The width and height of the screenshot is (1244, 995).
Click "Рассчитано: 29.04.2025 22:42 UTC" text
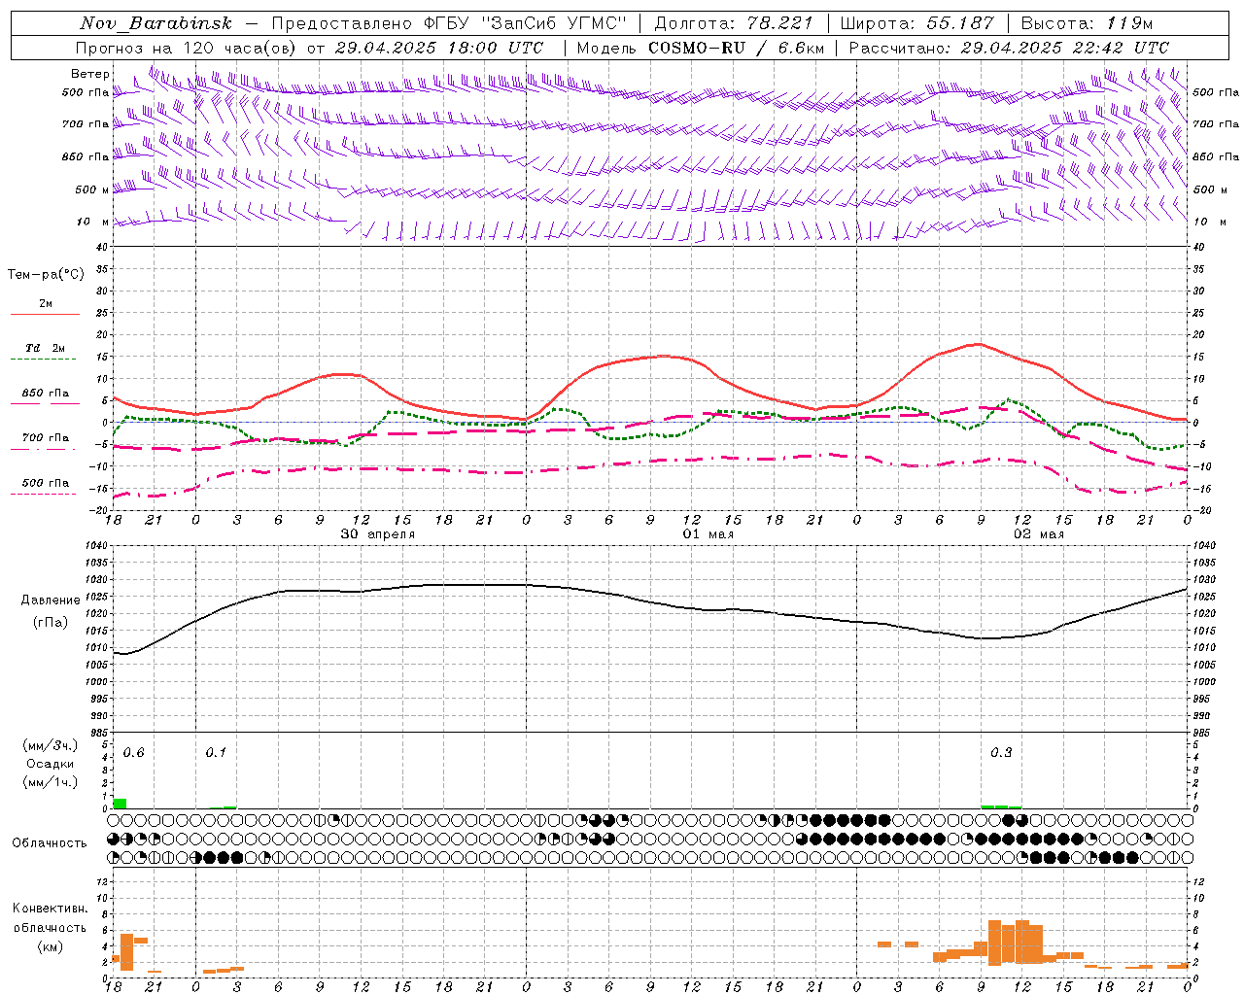tap(1009, 48)
